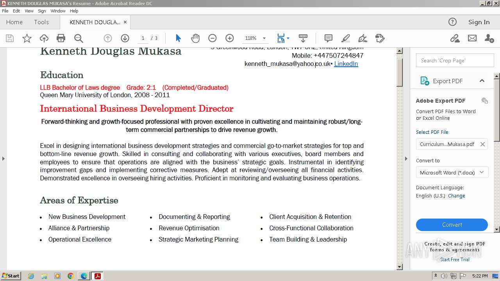
Task: Click the upload to cloud icon
Action: [x=44, y=38]
